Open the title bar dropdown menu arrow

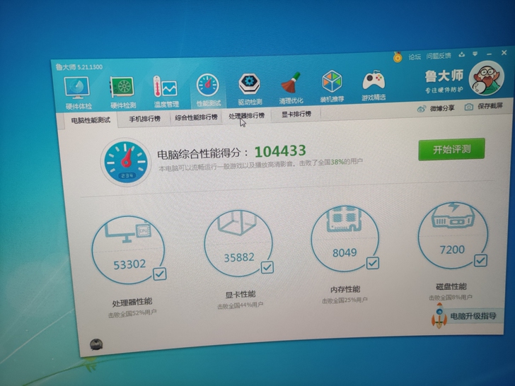click(x=475, y=54)
